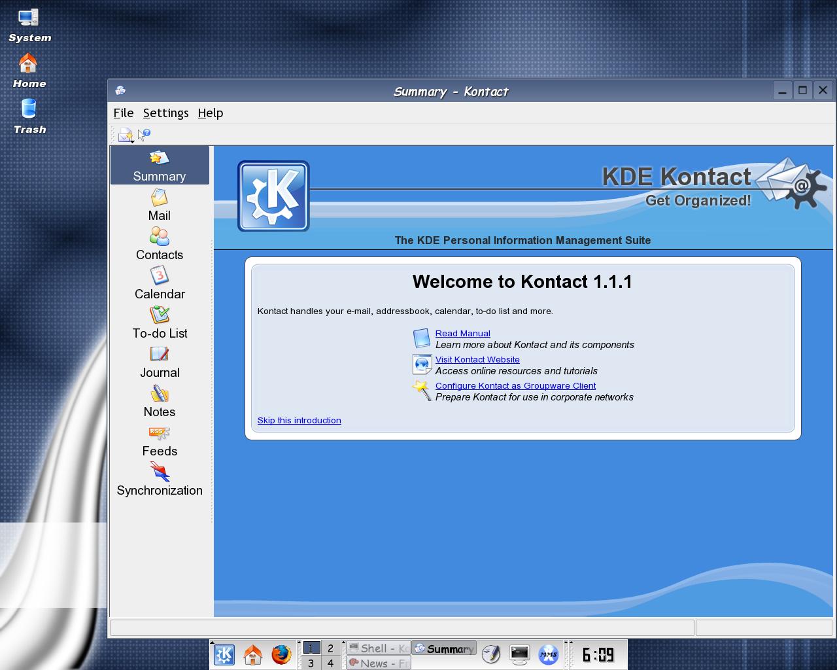This screenshot has height=670, width=837.
Task: Open the To-do List component
Action: 160,323
